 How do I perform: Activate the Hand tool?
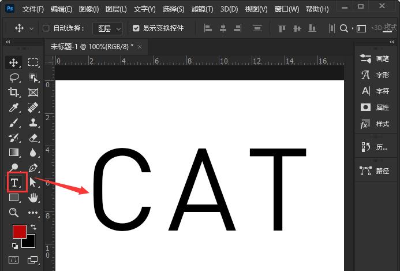point(33,198)
